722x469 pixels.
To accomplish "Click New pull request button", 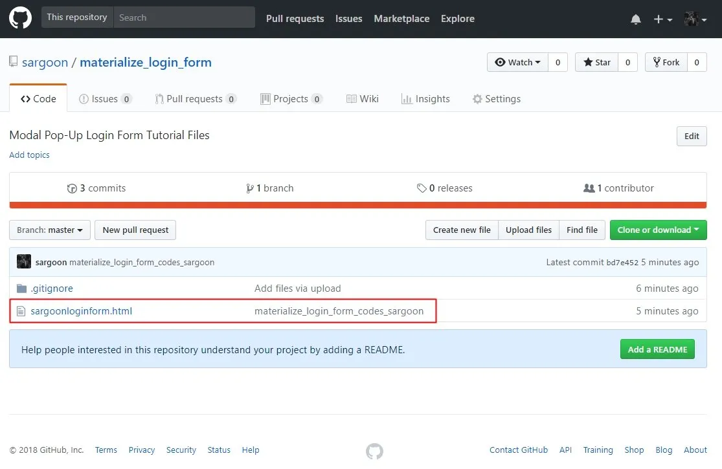I will click(135, 230).
